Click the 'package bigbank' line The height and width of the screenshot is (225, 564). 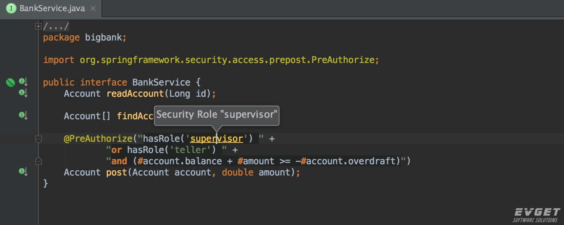85,37
